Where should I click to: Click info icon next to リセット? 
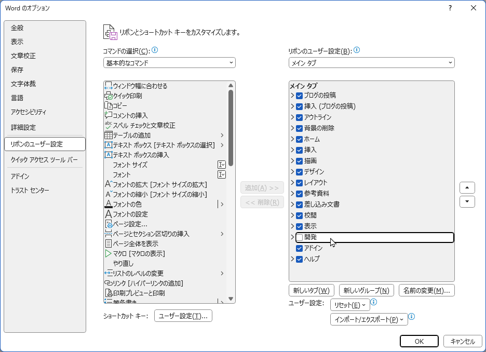click(374, 302)
